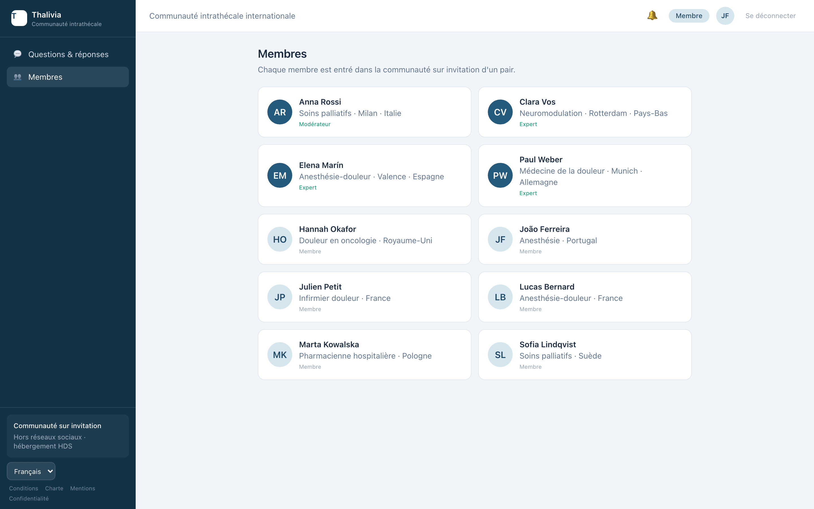Click Elena Marín's EM avatar
814x509 pixels.
pyautogui.click(x=280, y=175)
